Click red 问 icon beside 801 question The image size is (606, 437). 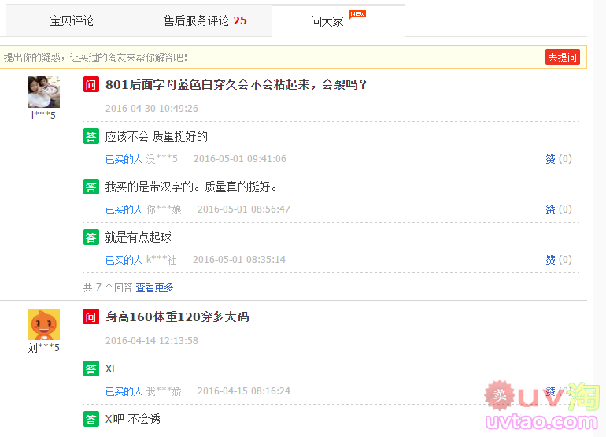coord(91,85)
